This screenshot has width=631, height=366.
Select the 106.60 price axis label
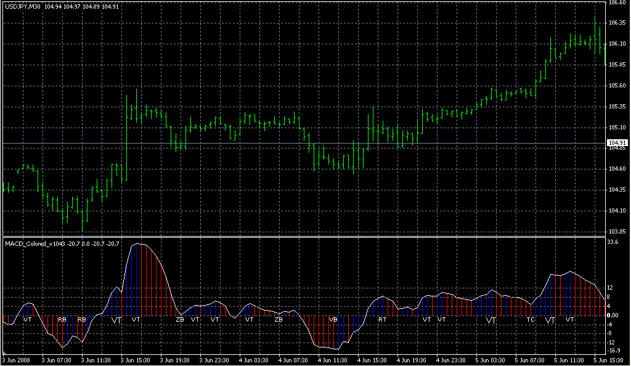pos(617,2)
